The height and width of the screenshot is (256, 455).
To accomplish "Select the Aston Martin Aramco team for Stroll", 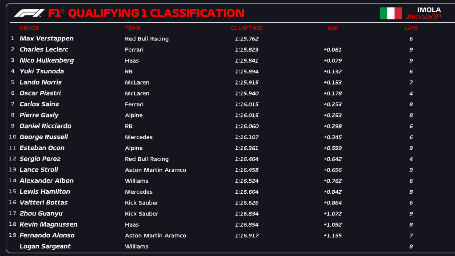I will (156, 170).
